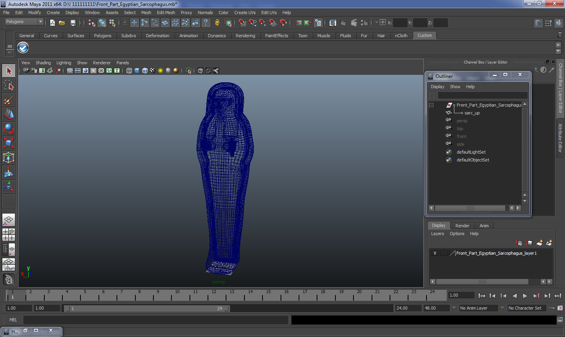Open the Anim Layer dropdown arrow
This screenshot has width=565, height=337.
[x=454, y=308]
